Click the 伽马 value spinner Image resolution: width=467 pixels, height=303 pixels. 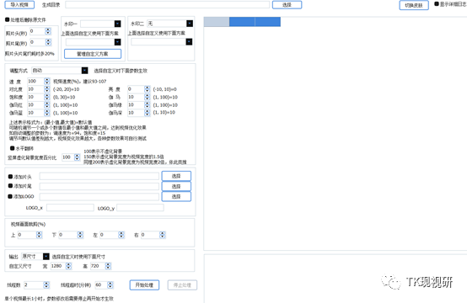click(x=148, y=97)
